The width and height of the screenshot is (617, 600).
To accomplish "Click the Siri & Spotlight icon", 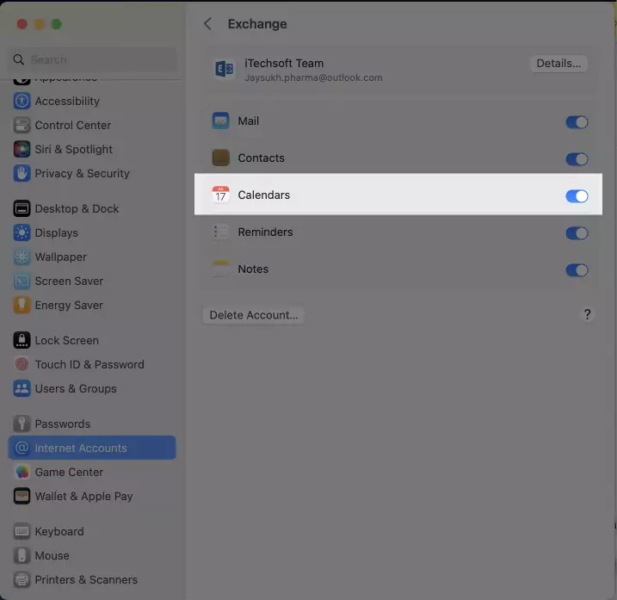I will coord(22,149).
